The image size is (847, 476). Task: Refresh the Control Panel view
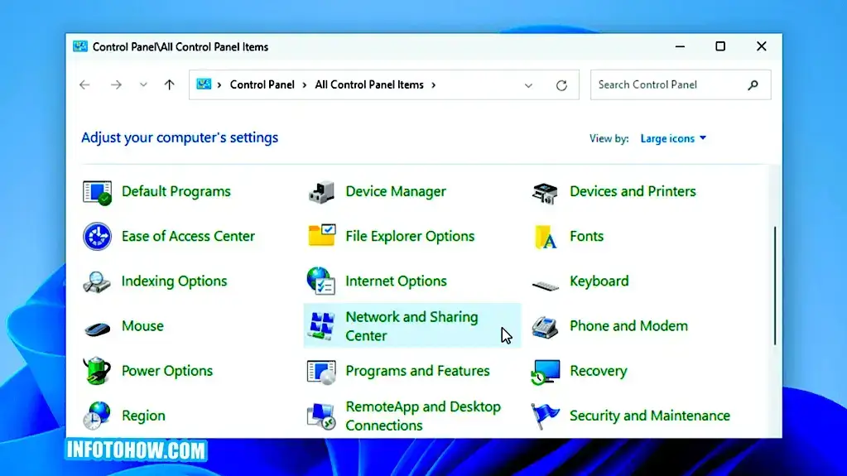(x=562, y=85)
